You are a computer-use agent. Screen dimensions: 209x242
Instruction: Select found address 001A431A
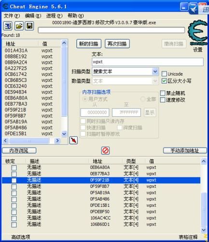pos(16,50)
